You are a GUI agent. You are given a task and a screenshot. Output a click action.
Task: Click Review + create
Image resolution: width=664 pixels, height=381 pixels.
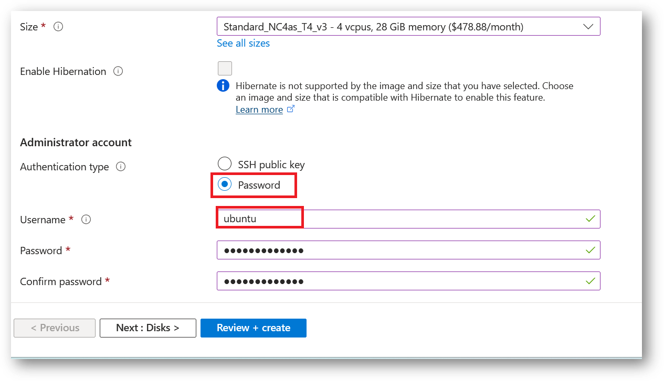pos(254,328)
